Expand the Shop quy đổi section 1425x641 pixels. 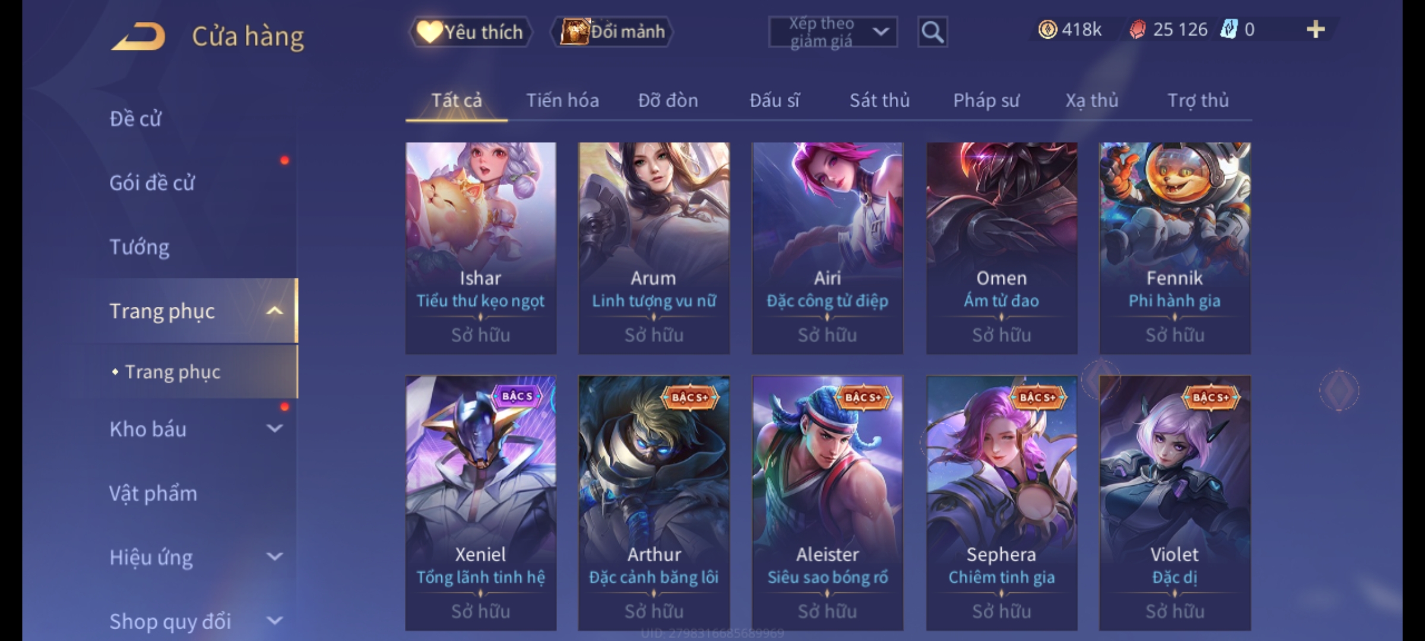pyautogui.click(x=274, y=621)
